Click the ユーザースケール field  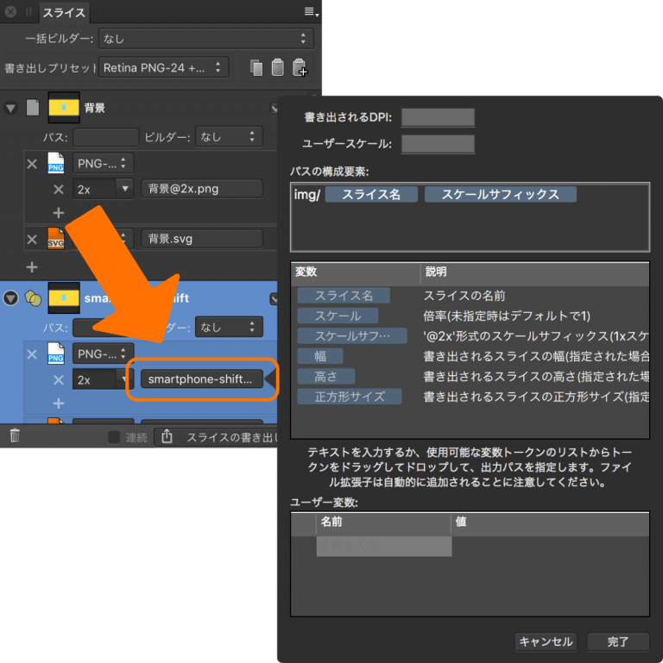438,144
